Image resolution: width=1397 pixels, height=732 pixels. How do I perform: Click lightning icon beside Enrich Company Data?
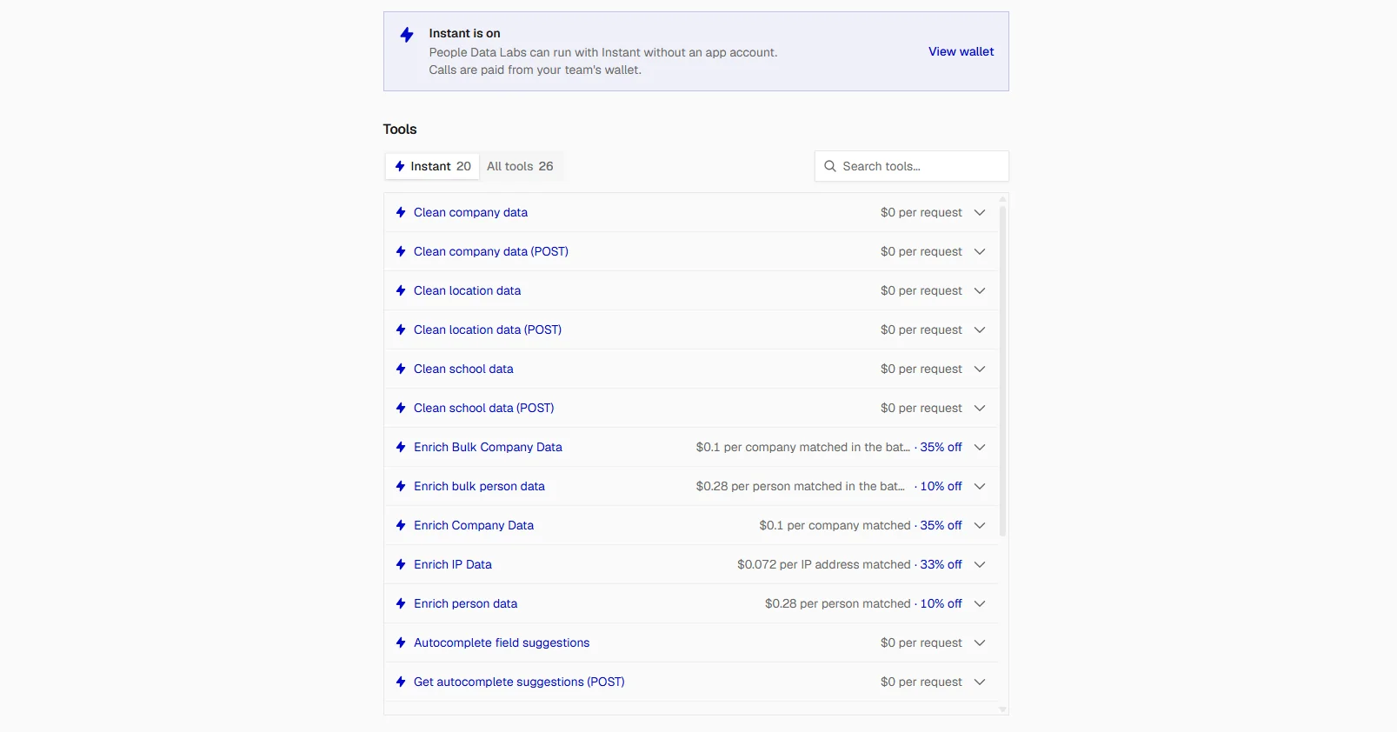(401, 525)
